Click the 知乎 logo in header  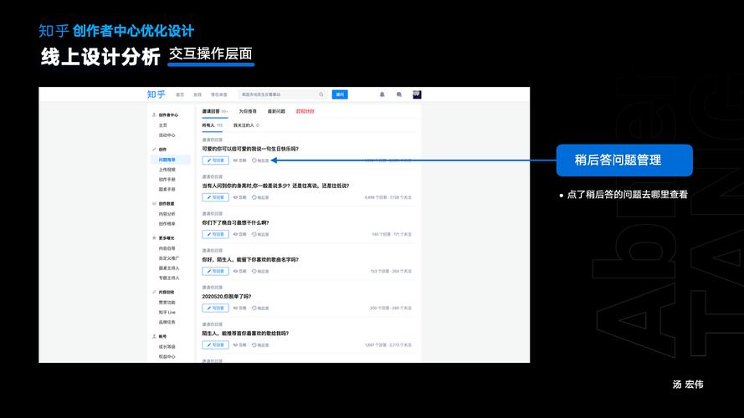[x=156, y=94]
